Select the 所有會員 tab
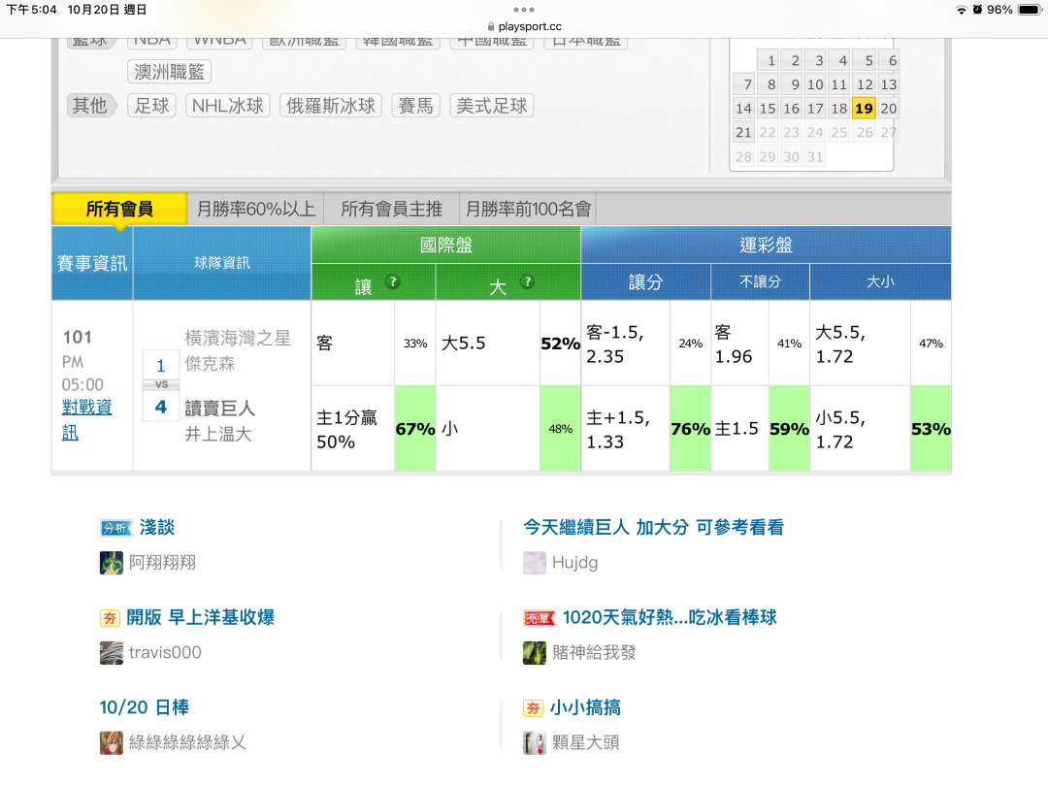 pos(119,210)
